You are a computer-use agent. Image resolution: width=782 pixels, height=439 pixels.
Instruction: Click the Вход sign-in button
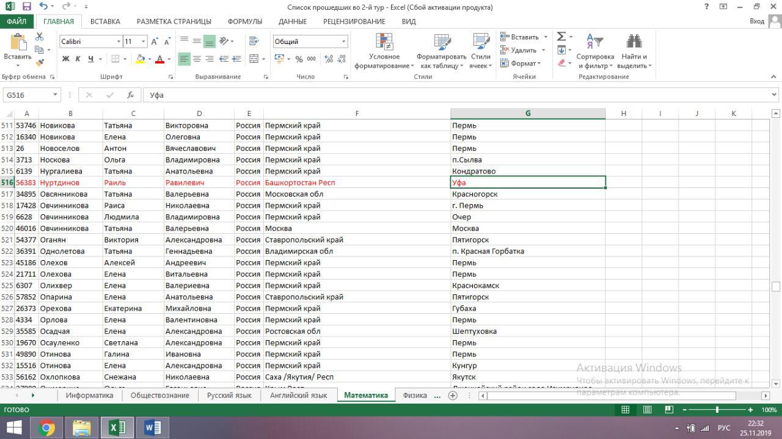point(757,21)
